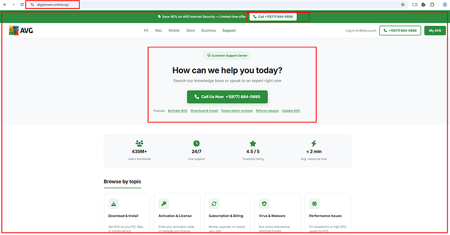This screenshot has height=235, width=450.
Task: Click the media/cast icon in browser toolbar
Action: click(x=415, y=5)
